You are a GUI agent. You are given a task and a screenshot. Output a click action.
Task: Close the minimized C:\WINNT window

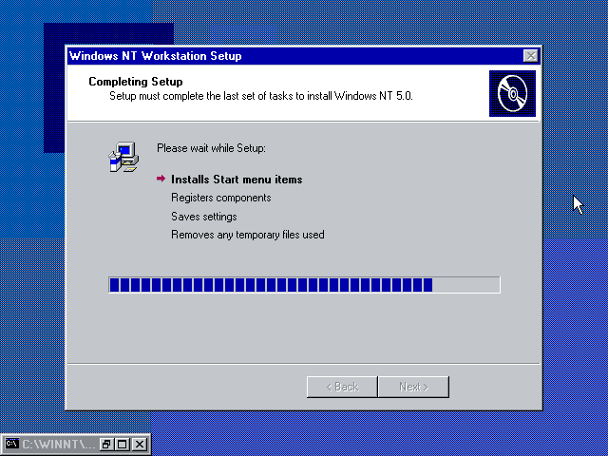[x=140, y=444]
